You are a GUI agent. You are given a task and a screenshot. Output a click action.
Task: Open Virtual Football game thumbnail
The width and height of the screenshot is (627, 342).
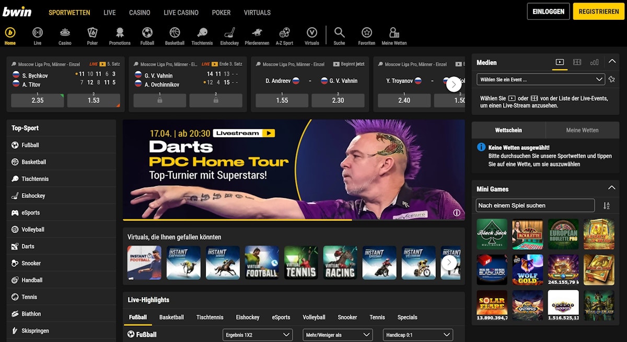pyautogui.click(x=262, y=263)
